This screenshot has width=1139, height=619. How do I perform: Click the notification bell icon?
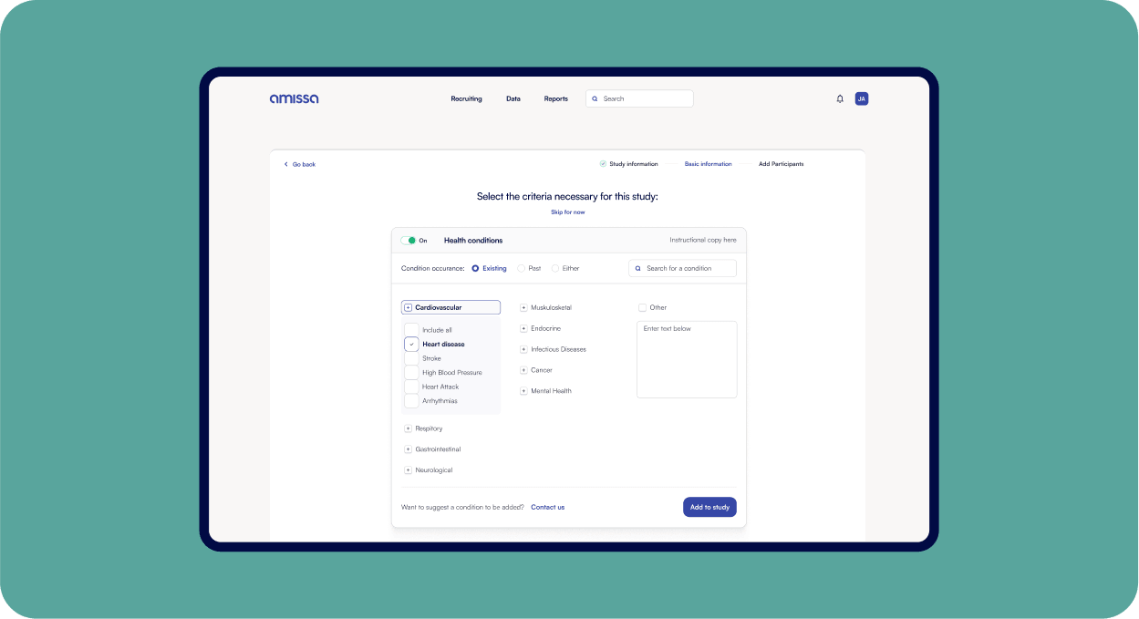pos(840,98)
